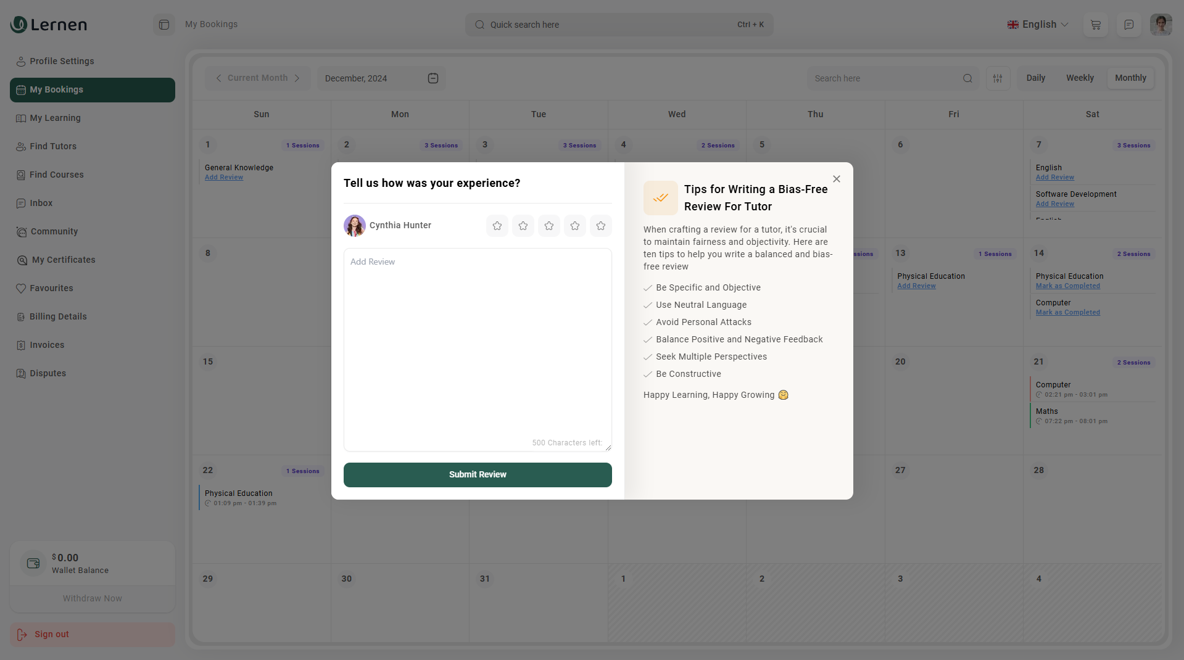Switch to the Daily view

1035,78
